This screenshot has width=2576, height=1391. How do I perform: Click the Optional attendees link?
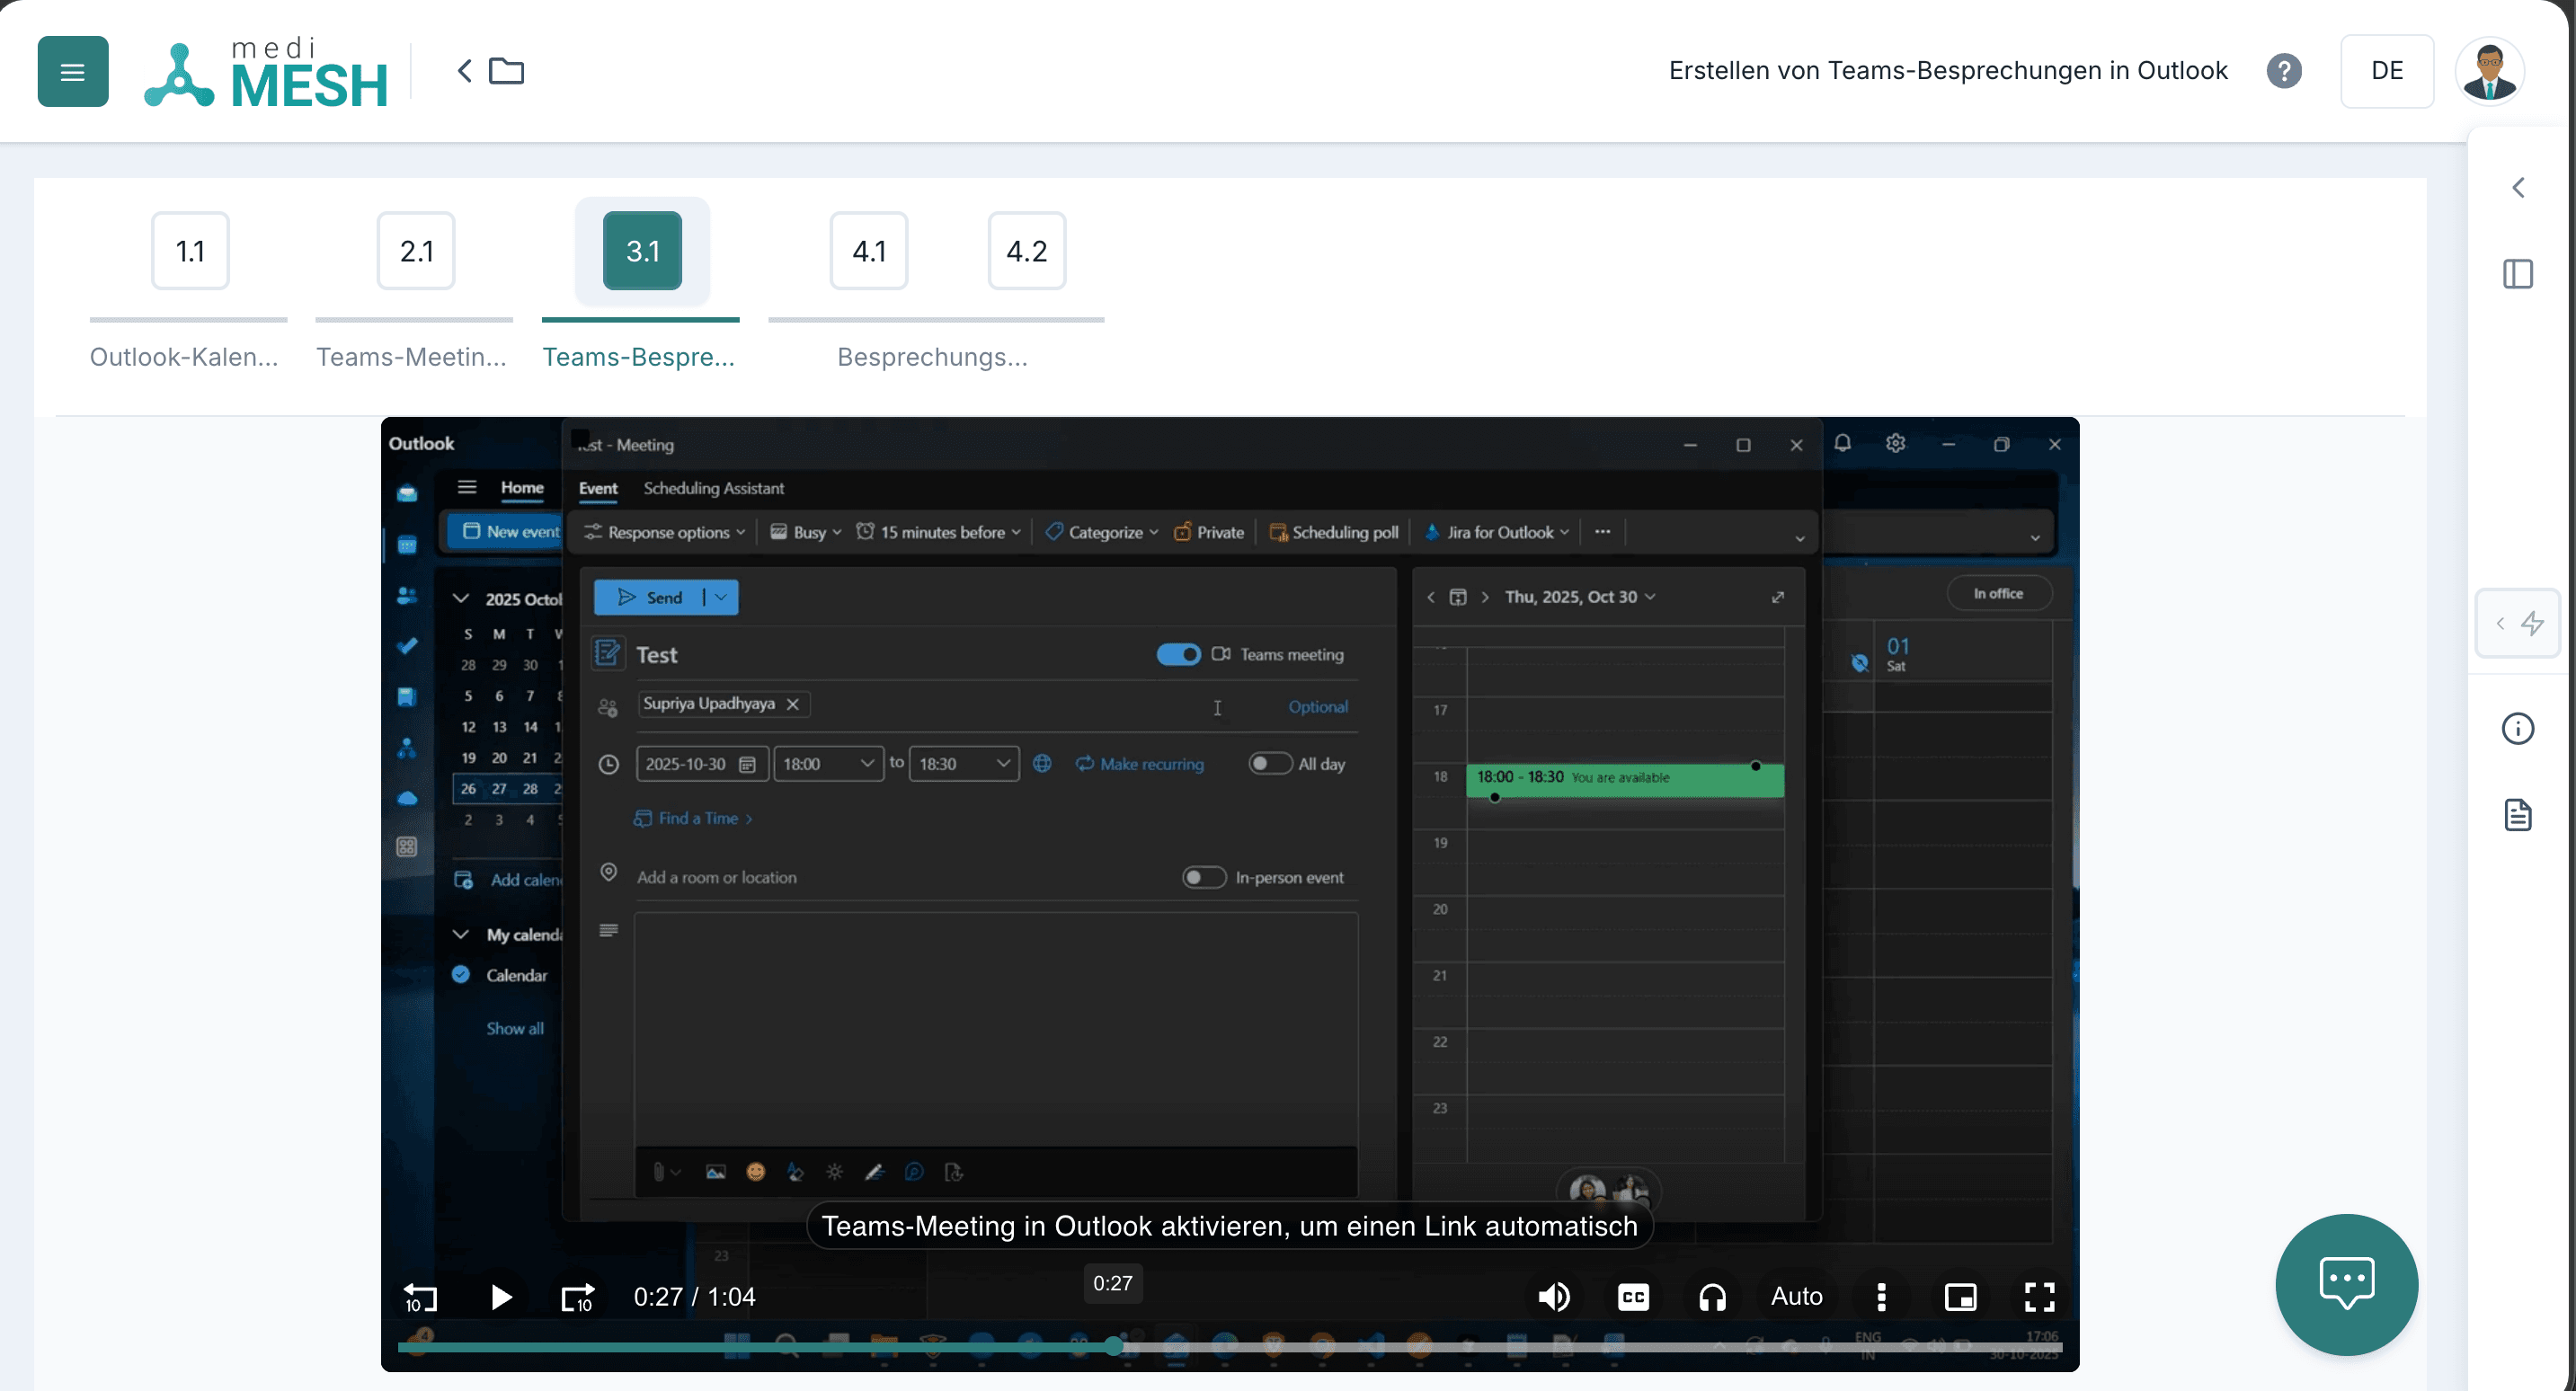tap(1318, 707)
